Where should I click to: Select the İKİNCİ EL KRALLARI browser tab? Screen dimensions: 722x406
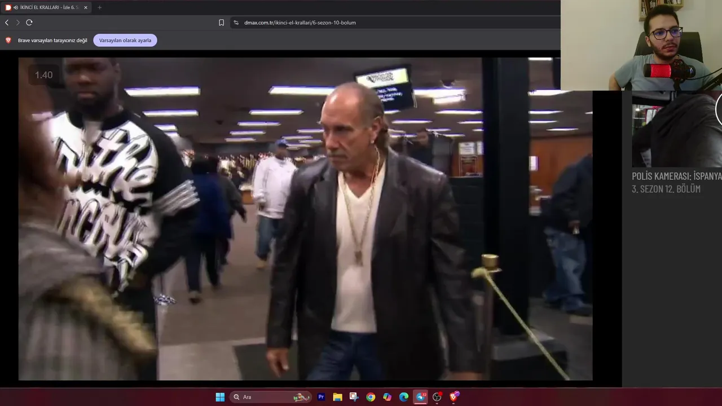(x=46, y=7)
